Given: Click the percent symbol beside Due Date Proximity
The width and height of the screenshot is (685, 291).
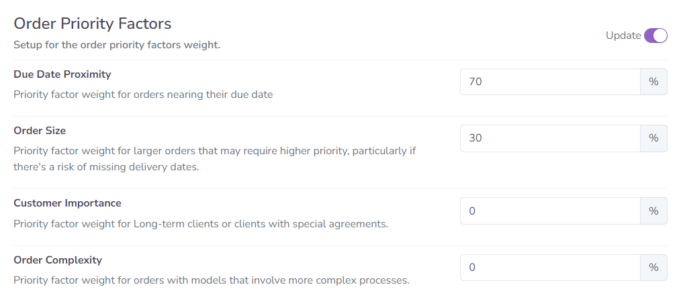Looking at the screenshot, I should pyautogui.click(x=653, y=82).
